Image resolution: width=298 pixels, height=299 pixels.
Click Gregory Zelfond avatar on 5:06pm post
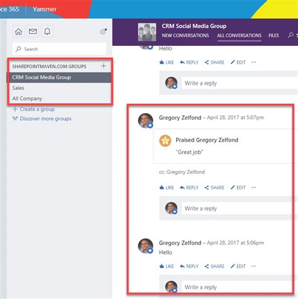(145, 246)
